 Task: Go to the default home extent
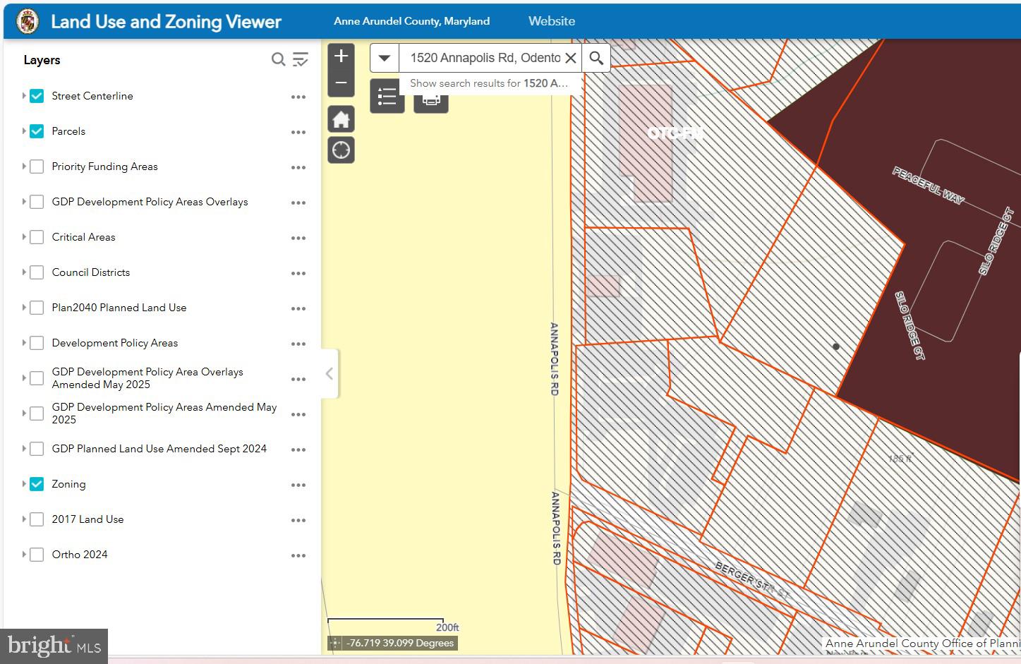pos(341,120)
